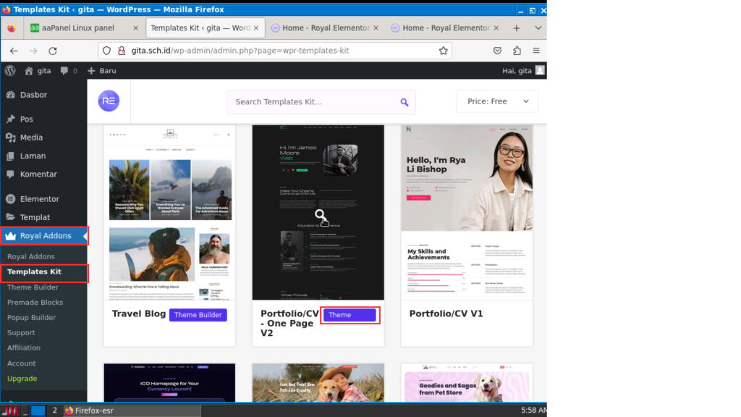Click the search magnifier icon in Templates search

click(405, 102)
